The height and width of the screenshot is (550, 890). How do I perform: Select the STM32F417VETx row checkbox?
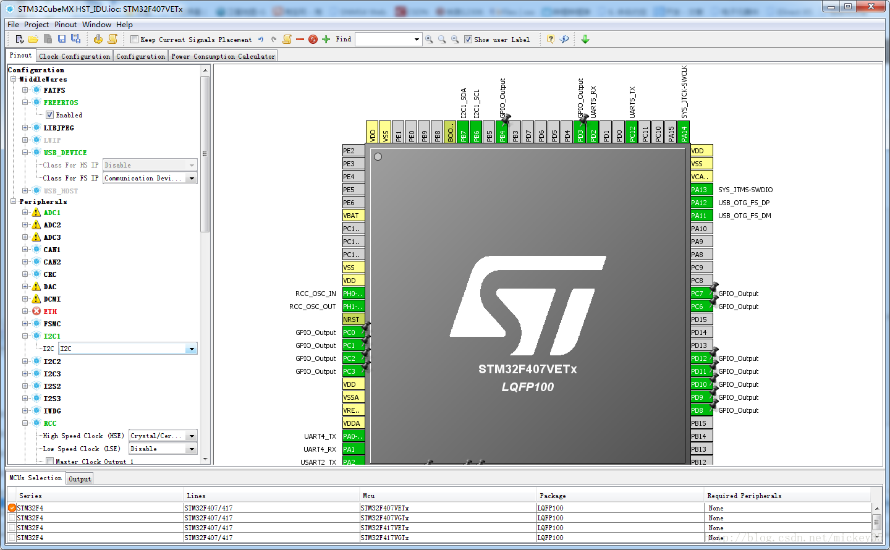[x=12, y=528]
